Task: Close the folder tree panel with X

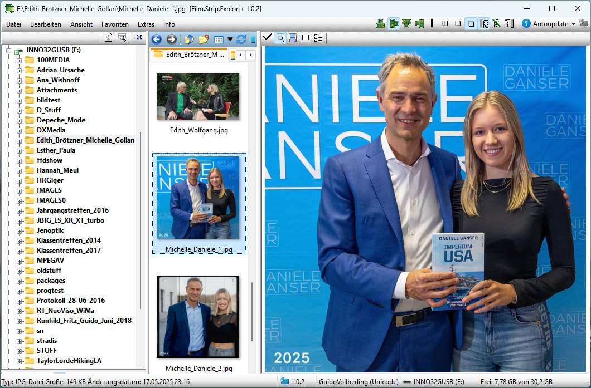Action: pos(139,37)
